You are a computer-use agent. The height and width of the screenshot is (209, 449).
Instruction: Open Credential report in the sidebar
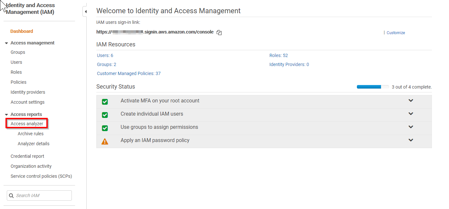coord(27,156)
